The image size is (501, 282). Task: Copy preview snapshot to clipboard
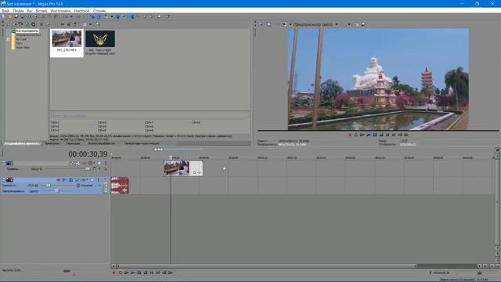pyautogui.click(x=357, y=24)
